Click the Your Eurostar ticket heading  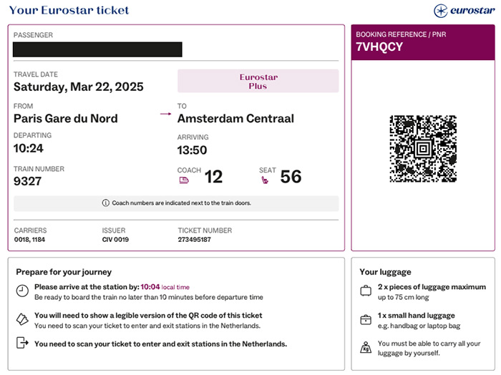[69, 10]
